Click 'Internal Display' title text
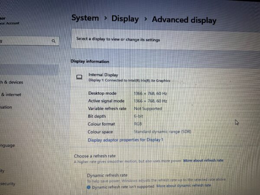 (x=103, y=75)
